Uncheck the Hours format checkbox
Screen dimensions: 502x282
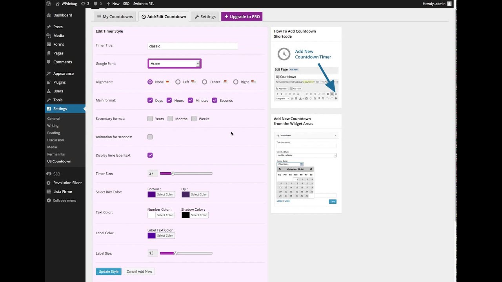coord(169,100)
